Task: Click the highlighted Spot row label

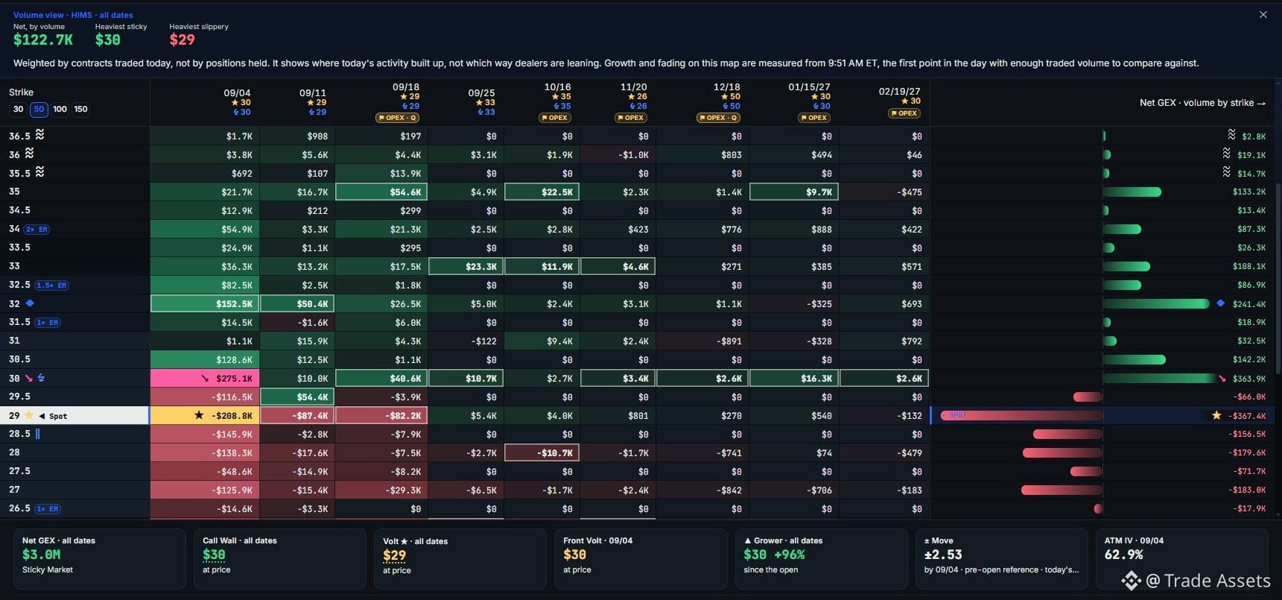Action: 74,415
